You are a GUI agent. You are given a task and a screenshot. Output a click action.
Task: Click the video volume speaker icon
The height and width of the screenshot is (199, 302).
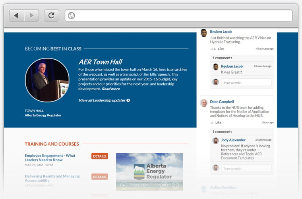[x=164, y=185]
